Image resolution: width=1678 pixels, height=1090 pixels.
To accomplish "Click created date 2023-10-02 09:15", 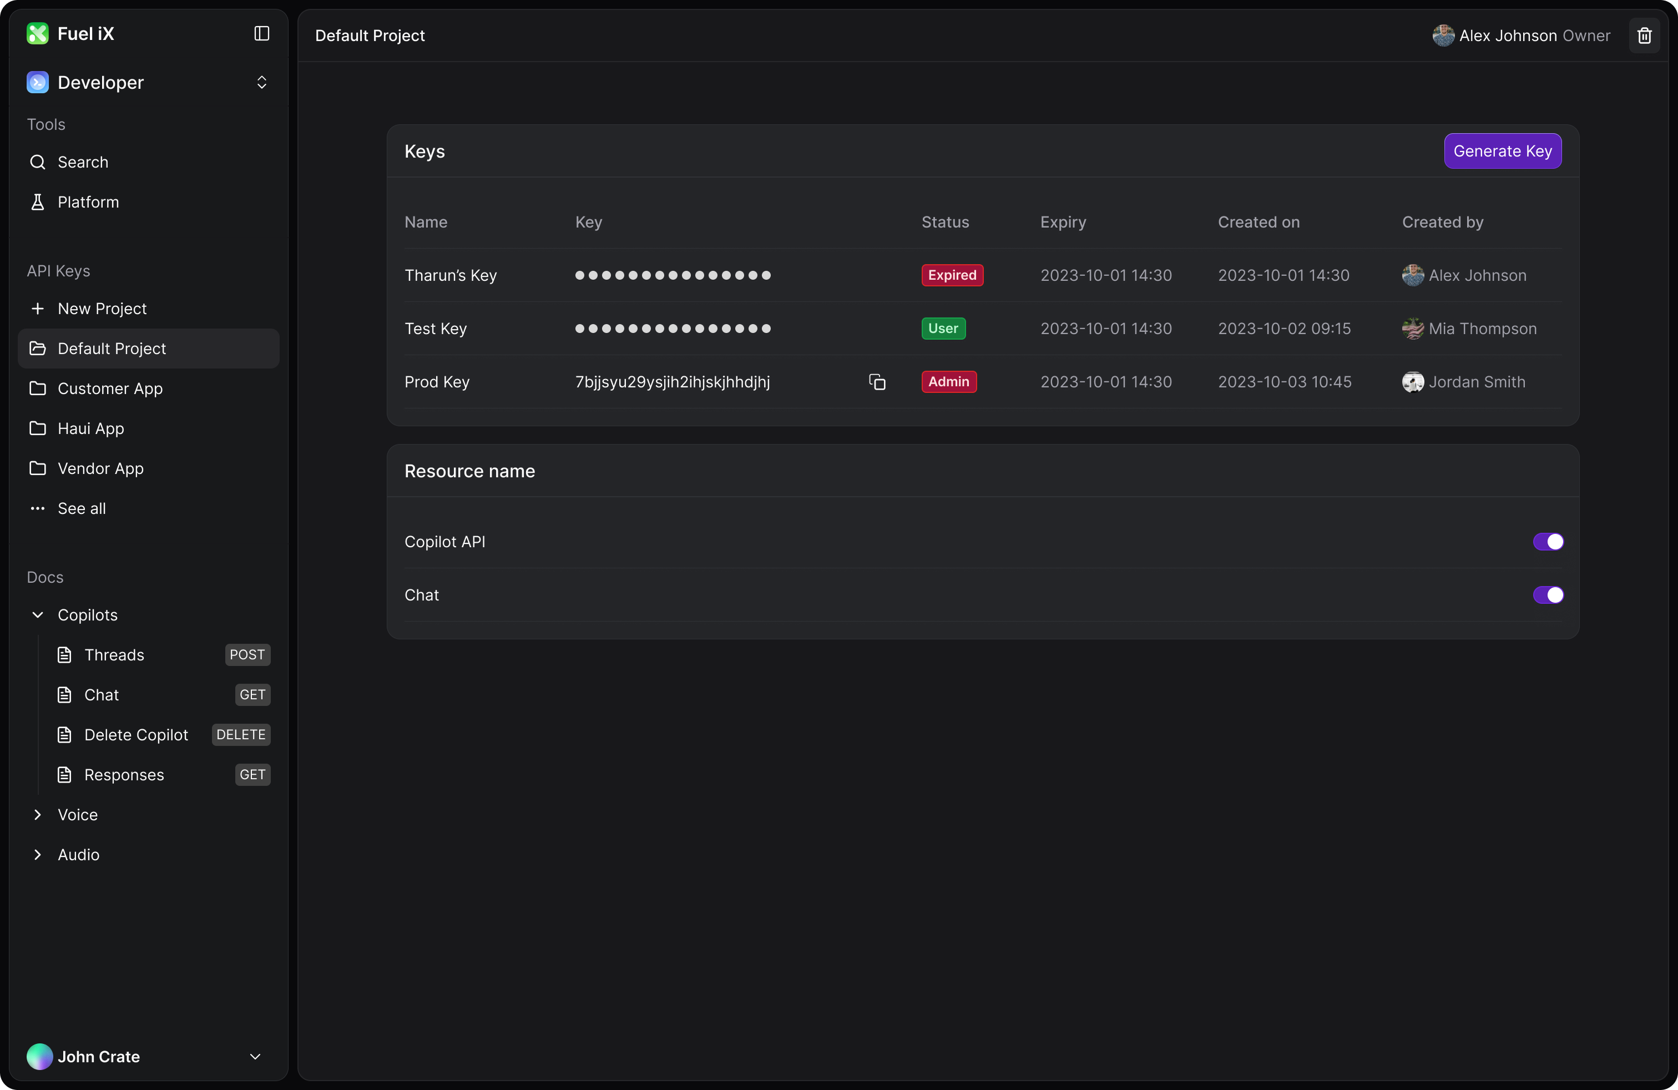I will coord(1284,329).
